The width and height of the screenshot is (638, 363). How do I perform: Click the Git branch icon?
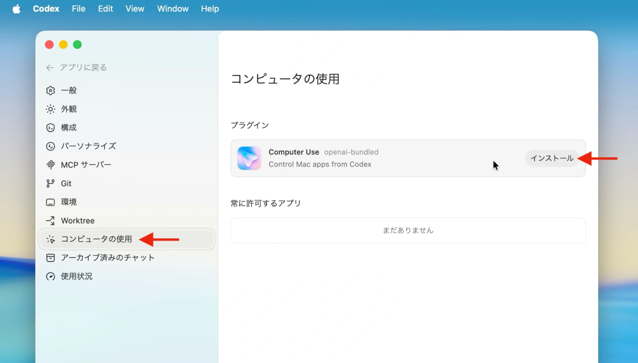(50, 183)
